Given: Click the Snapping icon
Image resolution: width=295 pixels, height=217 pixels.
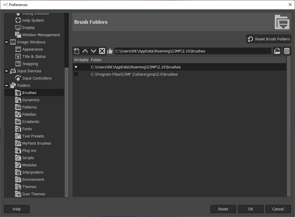Looking at the screenshot, I should coord(18,64).
